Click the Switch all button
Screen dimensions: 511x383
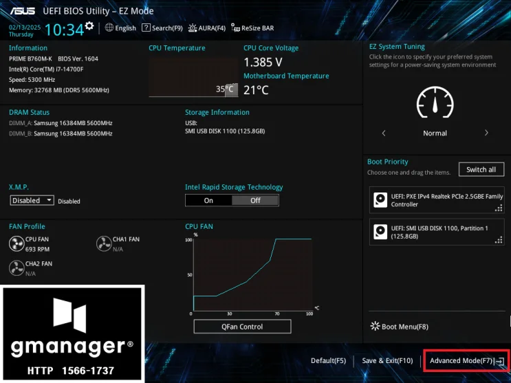pyautogui.click(x=481, y=170)
